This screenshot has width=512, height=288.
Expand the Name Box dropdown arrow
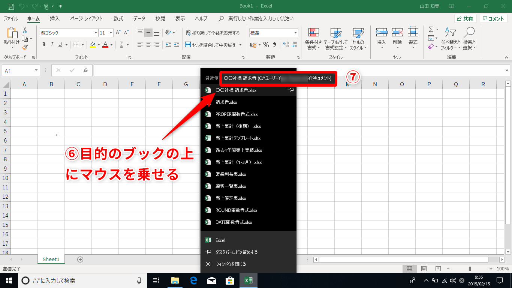tap(36, 70)
